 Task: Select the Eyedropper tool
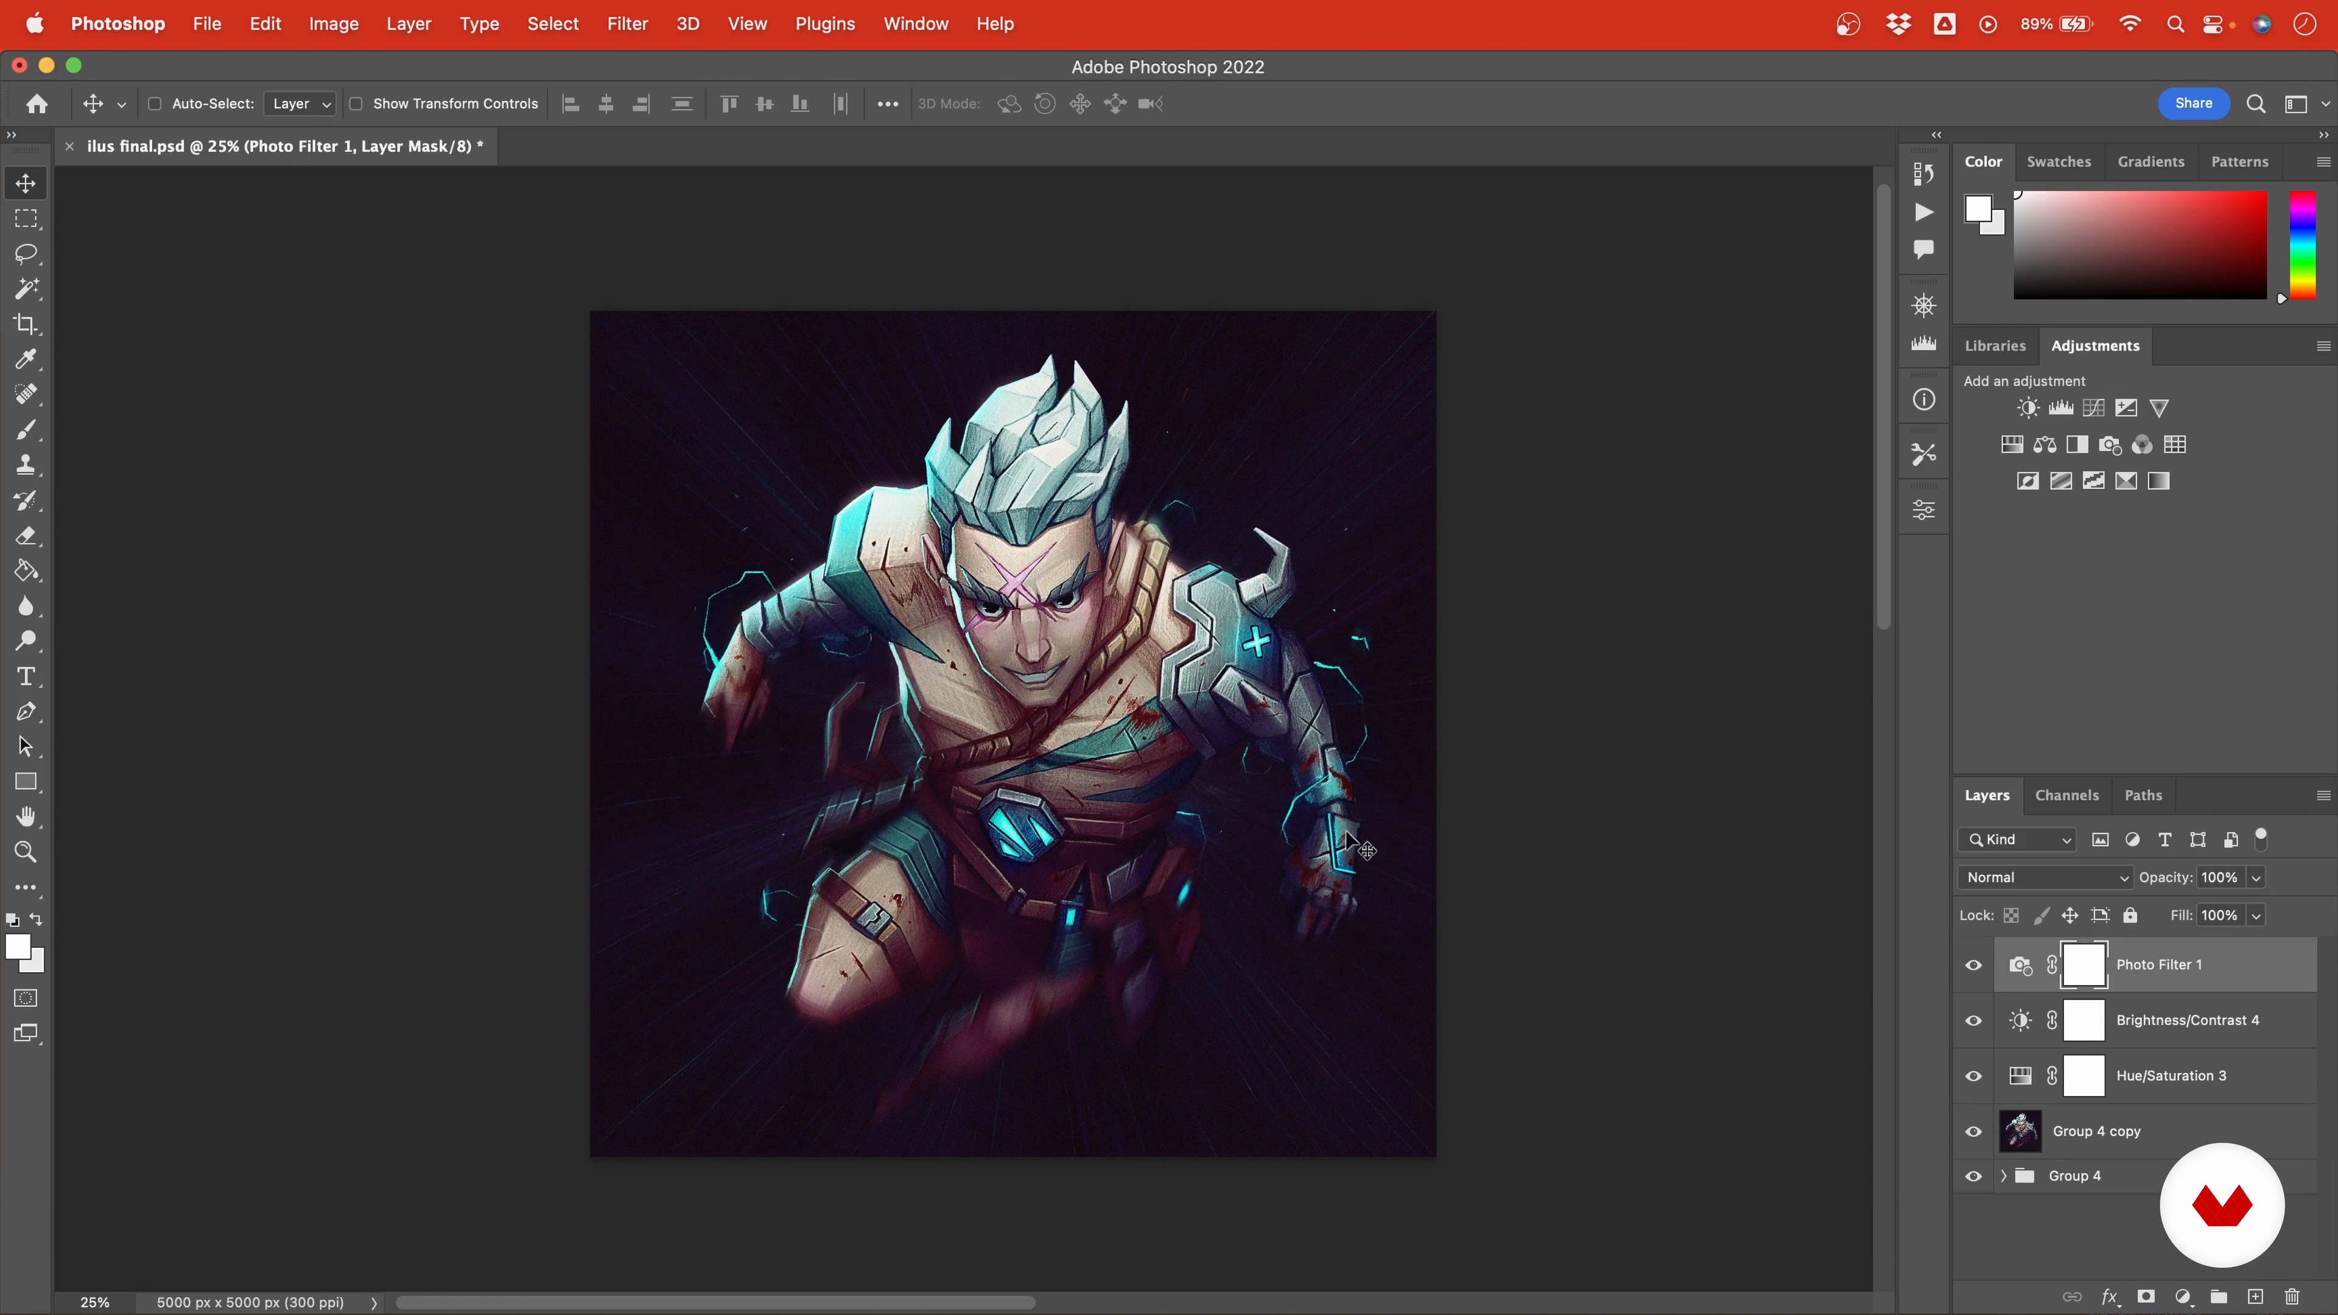coord(26,359)
